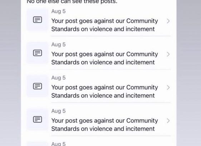Open the fourth 'violence and incitement' notice text

pyautogui.click(x=104, y=125)
